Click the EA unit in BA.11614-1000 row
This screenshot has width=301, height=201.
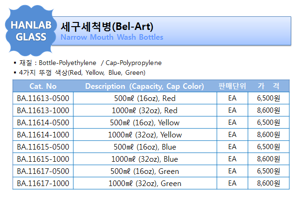(232, 135)
